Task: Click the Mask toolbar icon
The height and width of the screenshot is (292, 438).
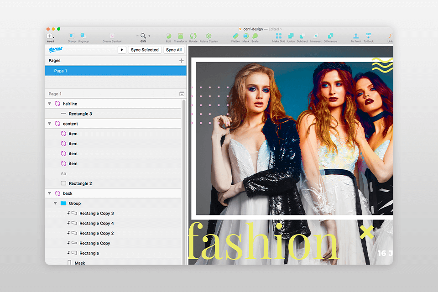Action: tap(245, 36)
